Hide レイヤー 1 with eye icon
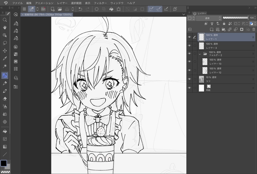 coord(190,37)
